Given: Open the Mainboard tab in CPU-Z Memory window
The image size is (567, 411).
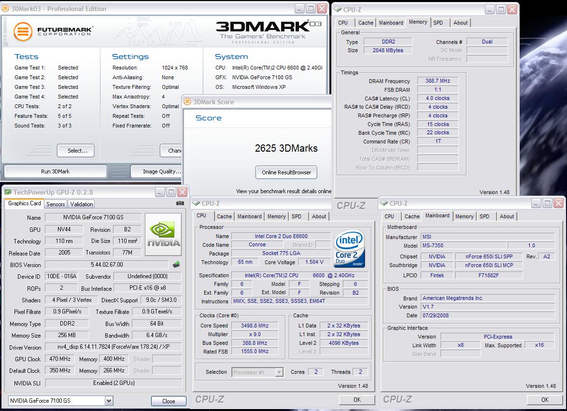Looking at the screenshot, I should (x=391, y=22).
